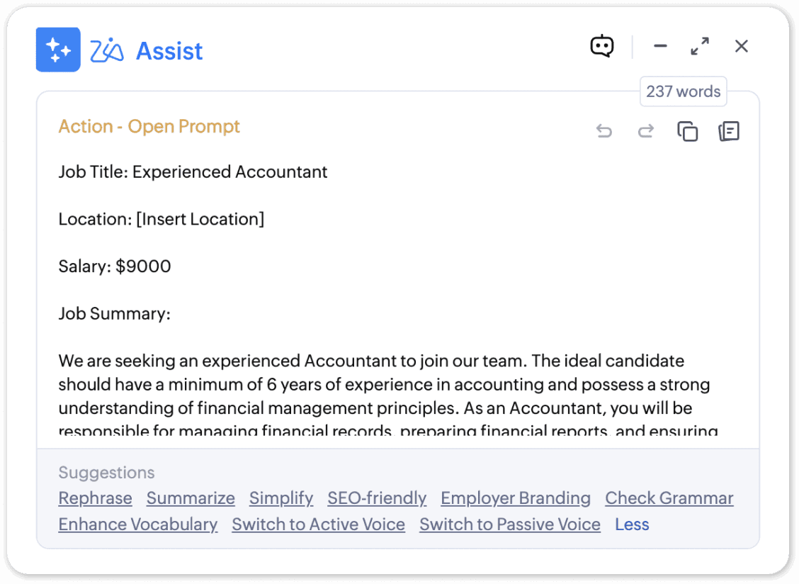Apply Enhance Vocabulary to the description

pos(138,524)
